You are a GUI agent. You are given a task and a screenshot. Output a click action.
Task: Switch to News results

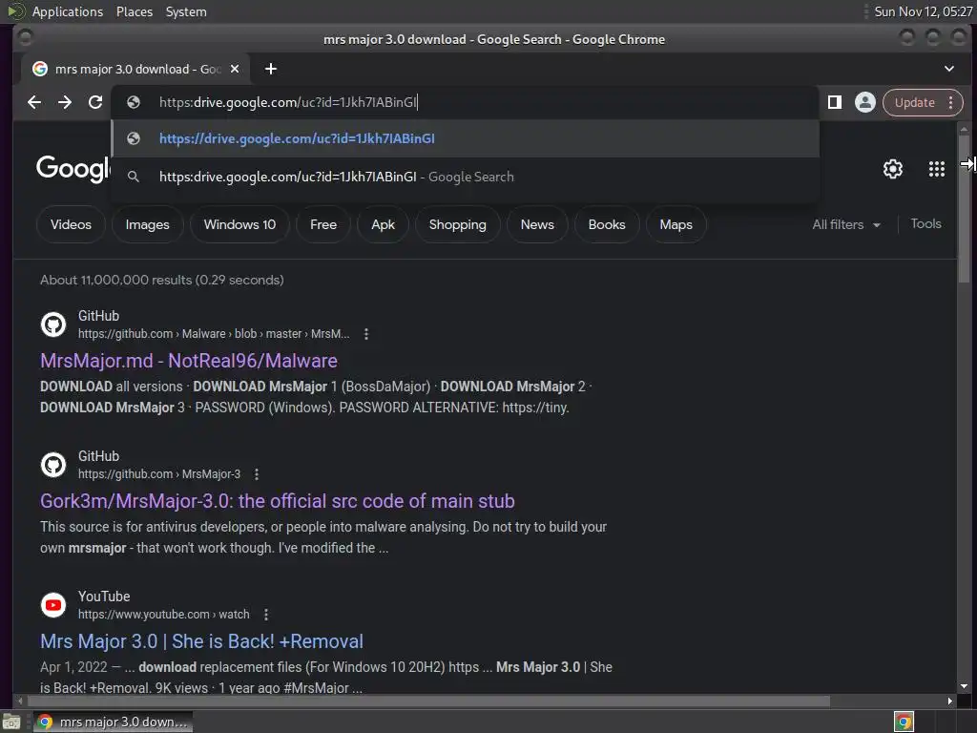[x=537, y=224]
